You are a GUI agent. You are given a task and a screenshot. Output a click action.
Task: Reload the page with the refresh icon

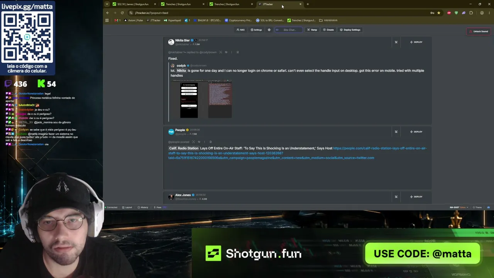point(122,13)
